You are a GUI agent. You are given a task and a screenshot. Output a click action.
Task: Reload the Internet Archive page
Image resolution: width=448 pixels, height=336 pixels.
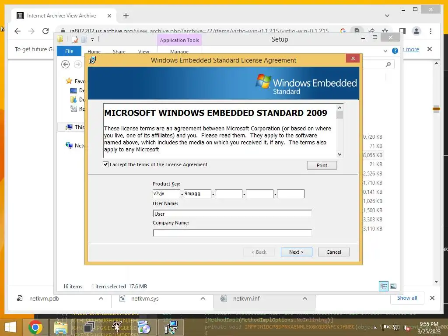pyautogui.click(x=45, y=31)
